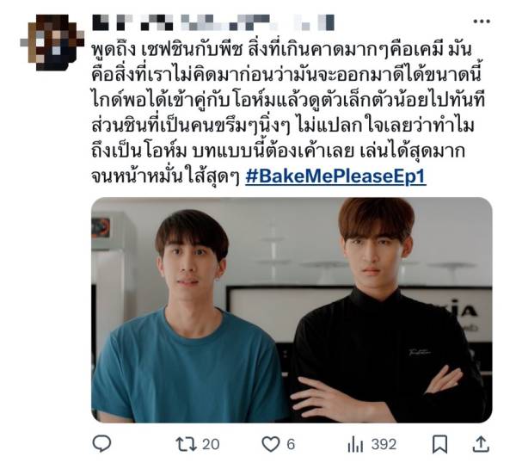516x469 pixels.
Task: Click the blurred display name of author
Action: click(213, 22)
